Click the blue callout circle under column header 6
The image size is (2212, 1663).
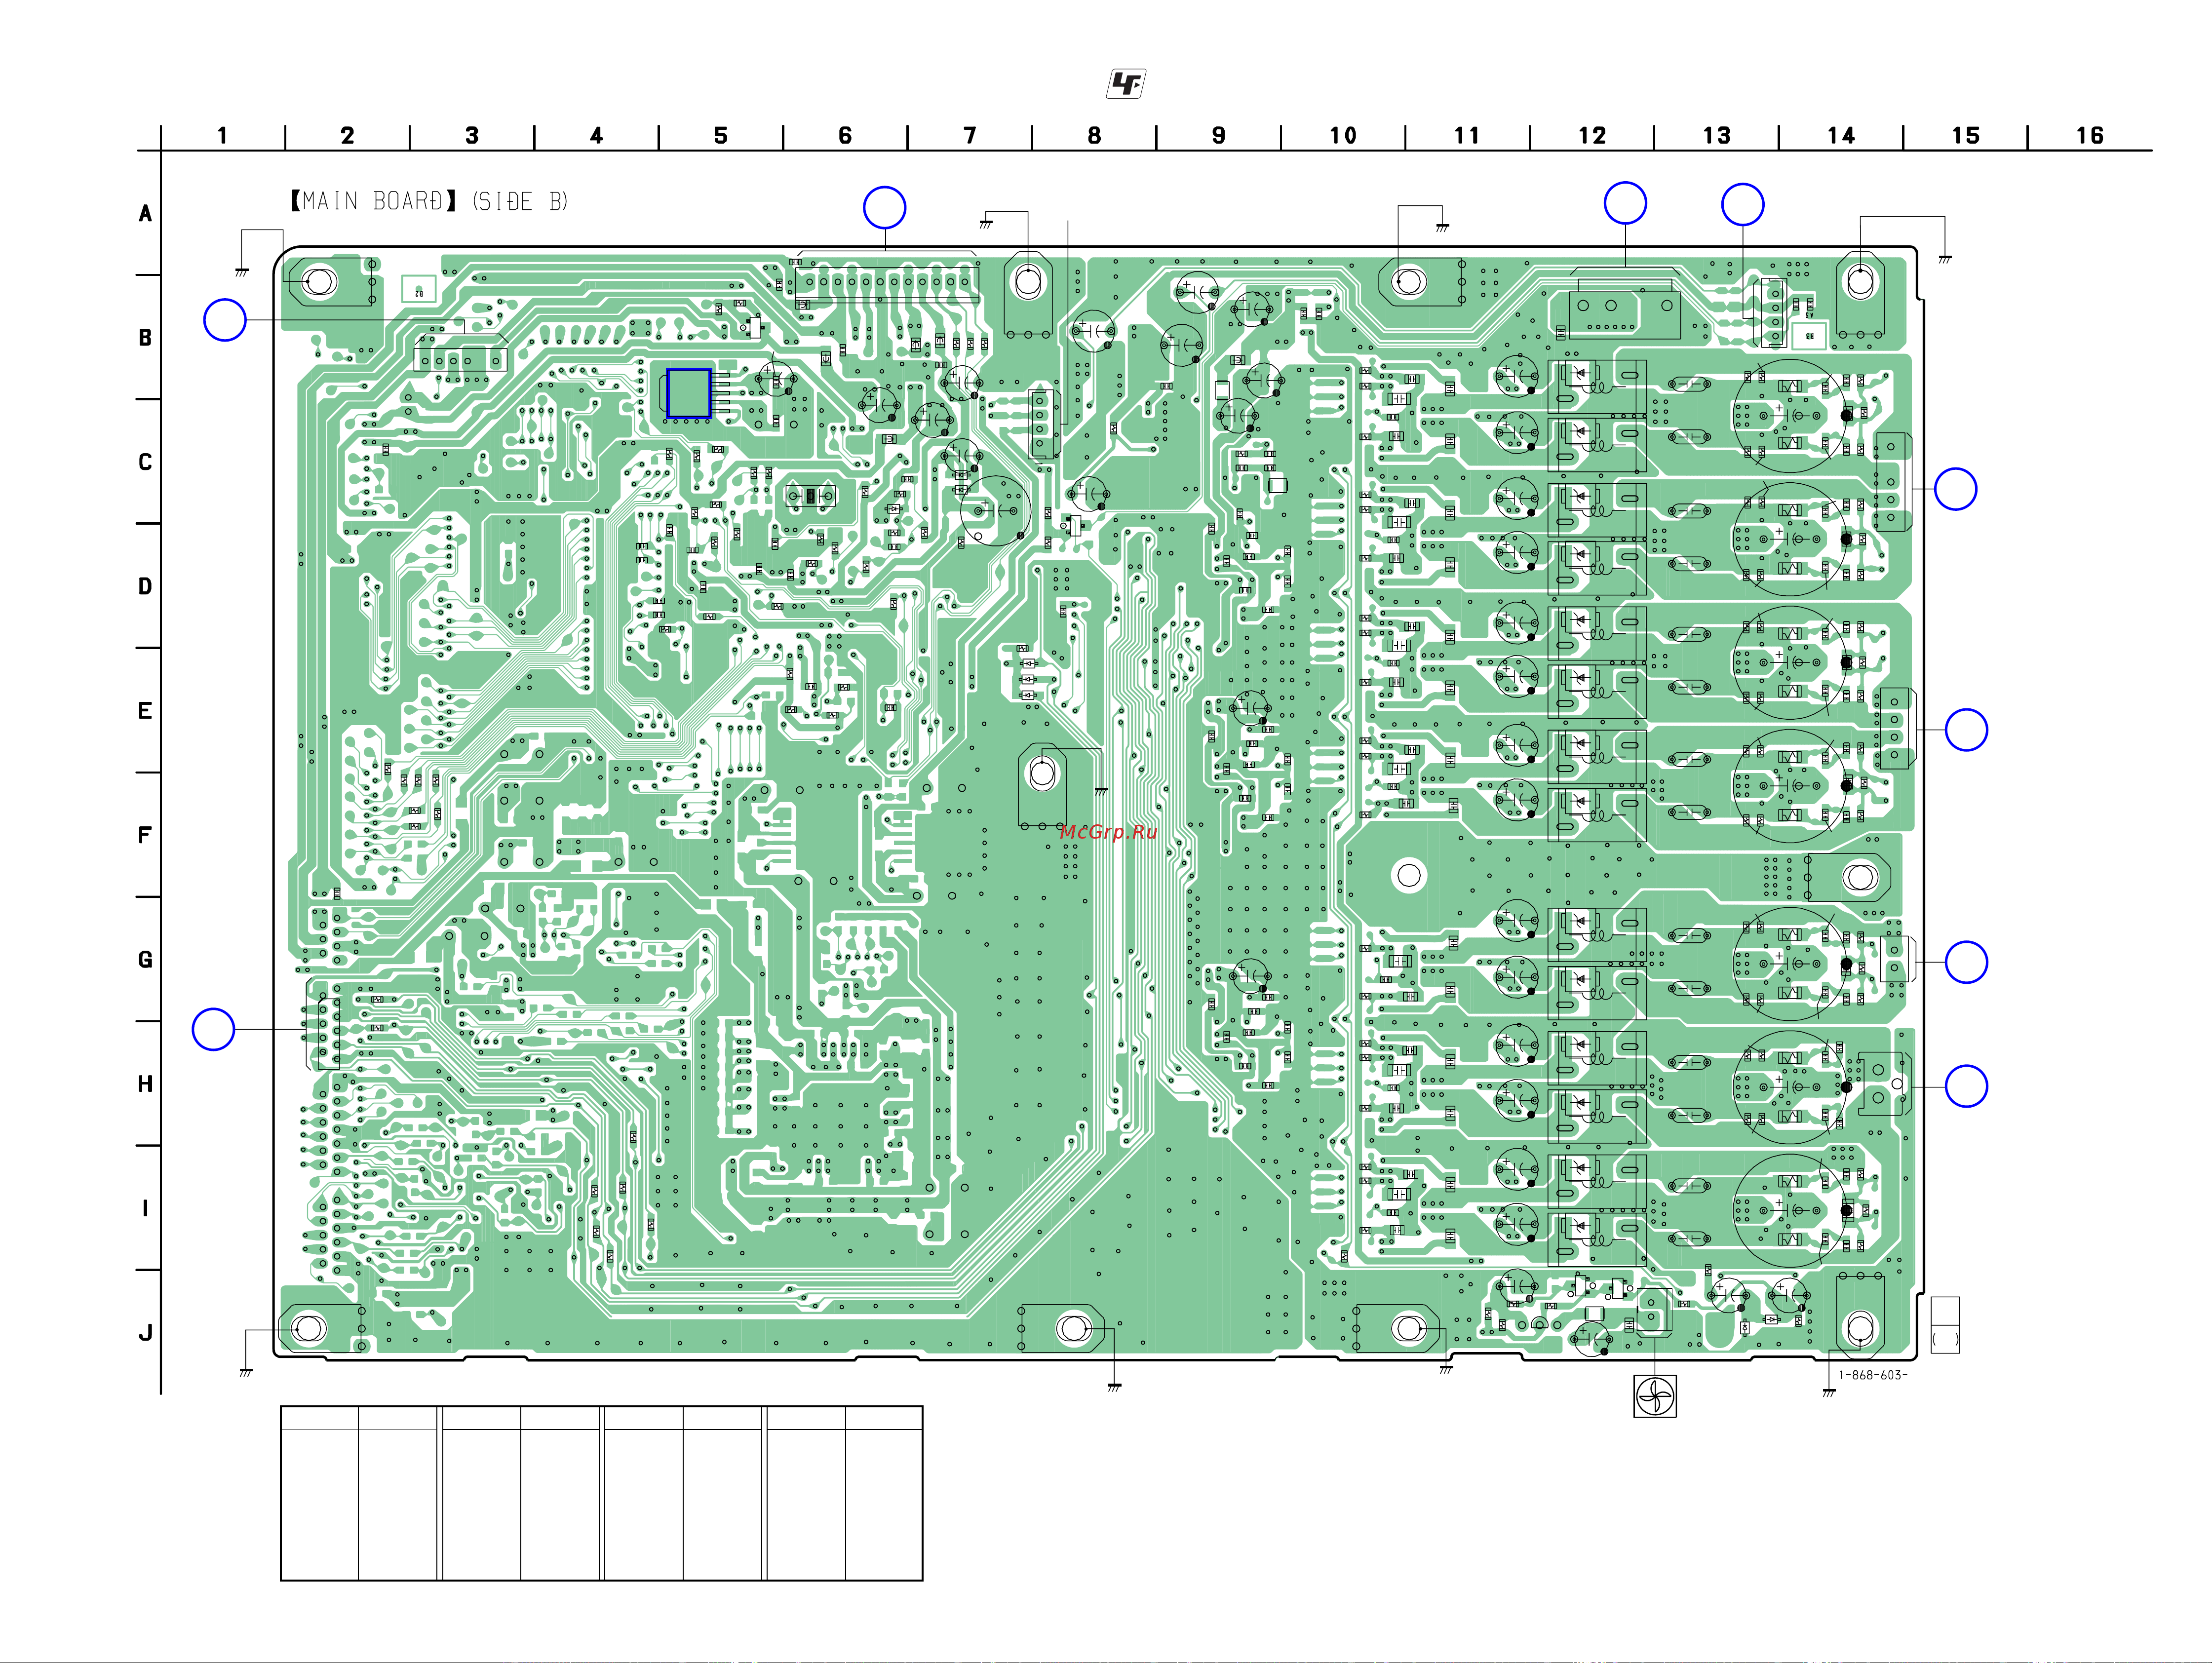(x=885, y=208)
